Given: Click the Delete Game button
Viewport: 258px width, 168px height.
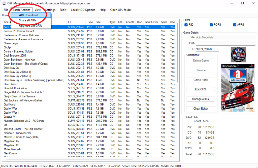Looking at the screenshot, I should [x=200, y=60].
